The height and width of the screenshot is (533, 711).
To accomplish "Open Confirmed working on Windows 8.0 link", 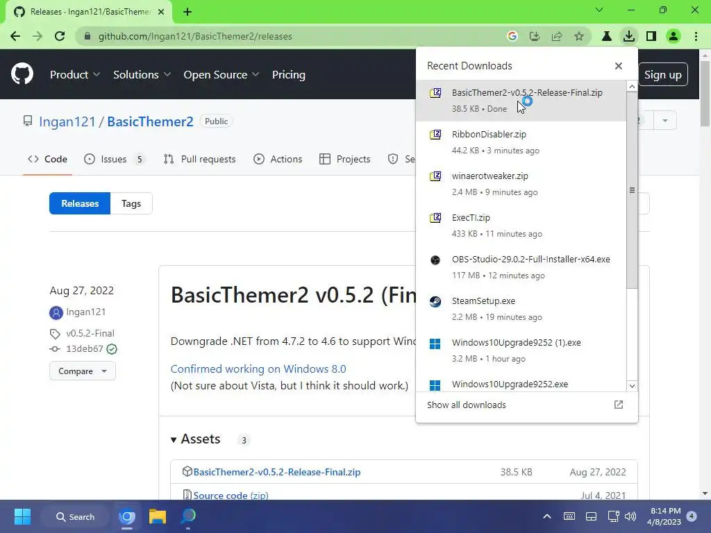I will (258, 369).
